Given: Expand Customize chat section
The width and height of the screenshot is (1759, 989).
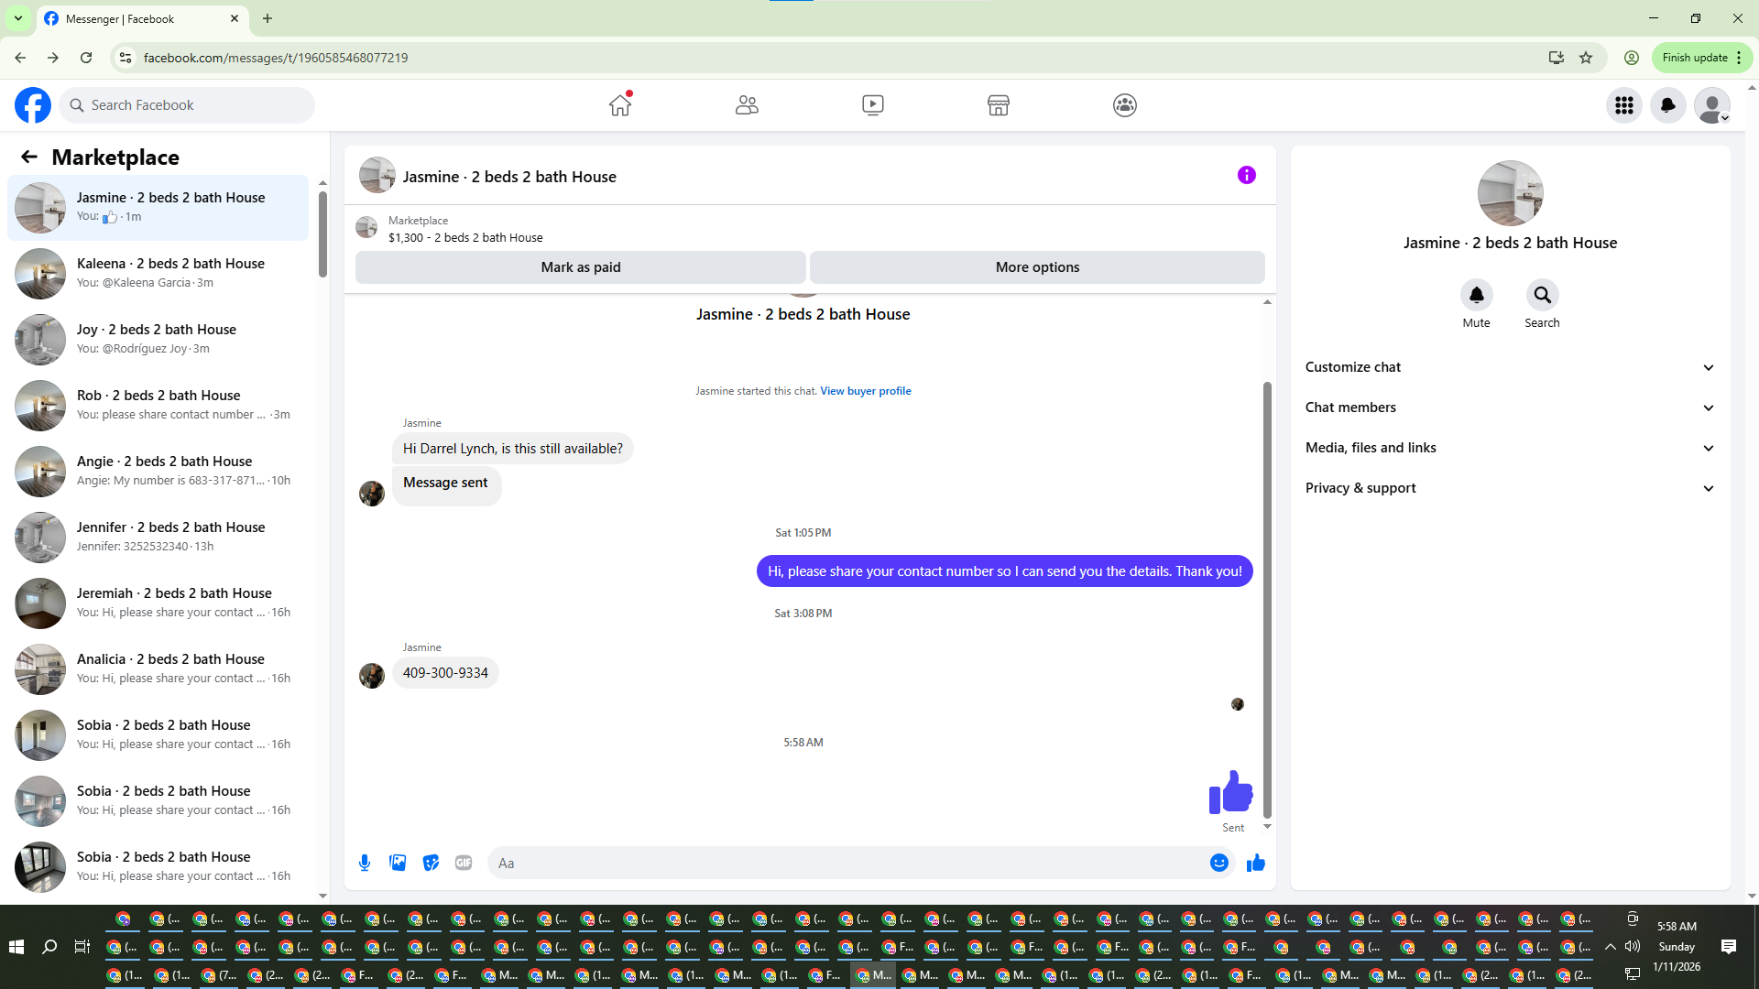Looking at the screenshot, I should pos(1510,367).
